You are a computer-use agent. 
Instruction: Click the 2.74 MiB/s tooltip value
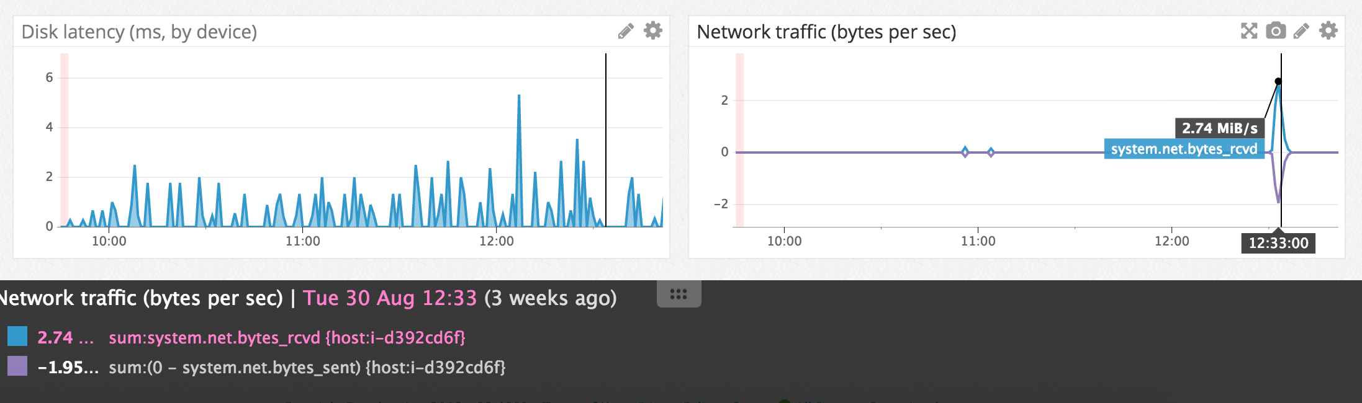(1219, 127)
